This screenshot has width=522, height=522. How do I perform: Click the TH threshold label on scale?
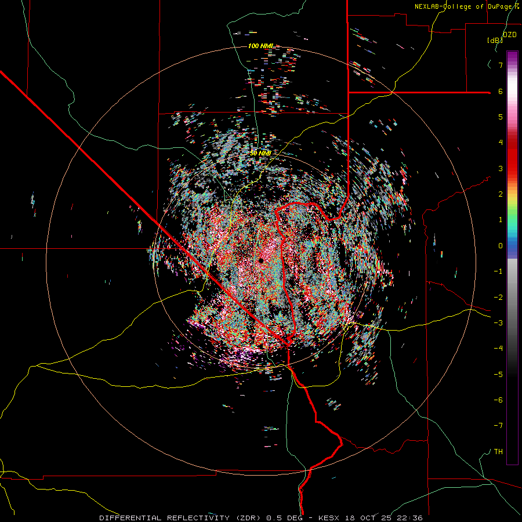point(498,451)
